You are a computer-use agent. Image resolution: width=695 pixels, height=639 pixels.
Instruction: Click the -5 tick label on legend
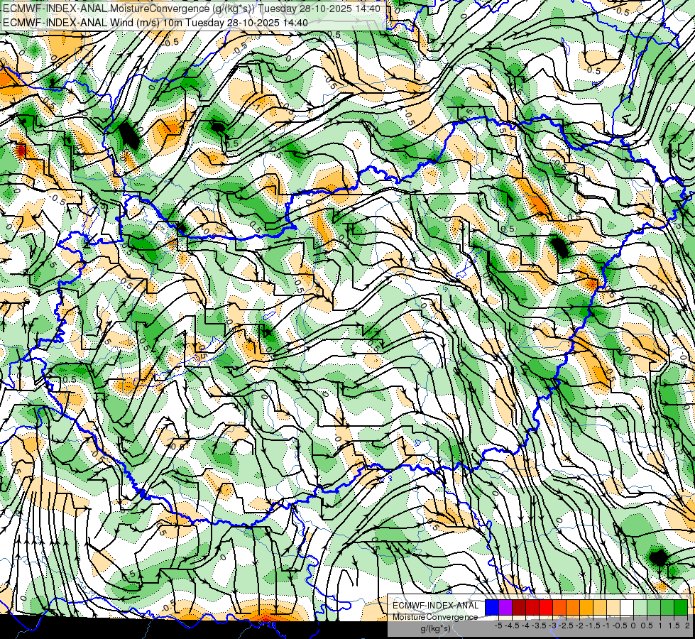[x=498, y=626]
